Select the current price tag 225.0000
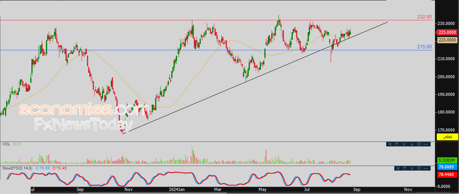The height and width of the screenshot is (194, 459). coord(447,33)
